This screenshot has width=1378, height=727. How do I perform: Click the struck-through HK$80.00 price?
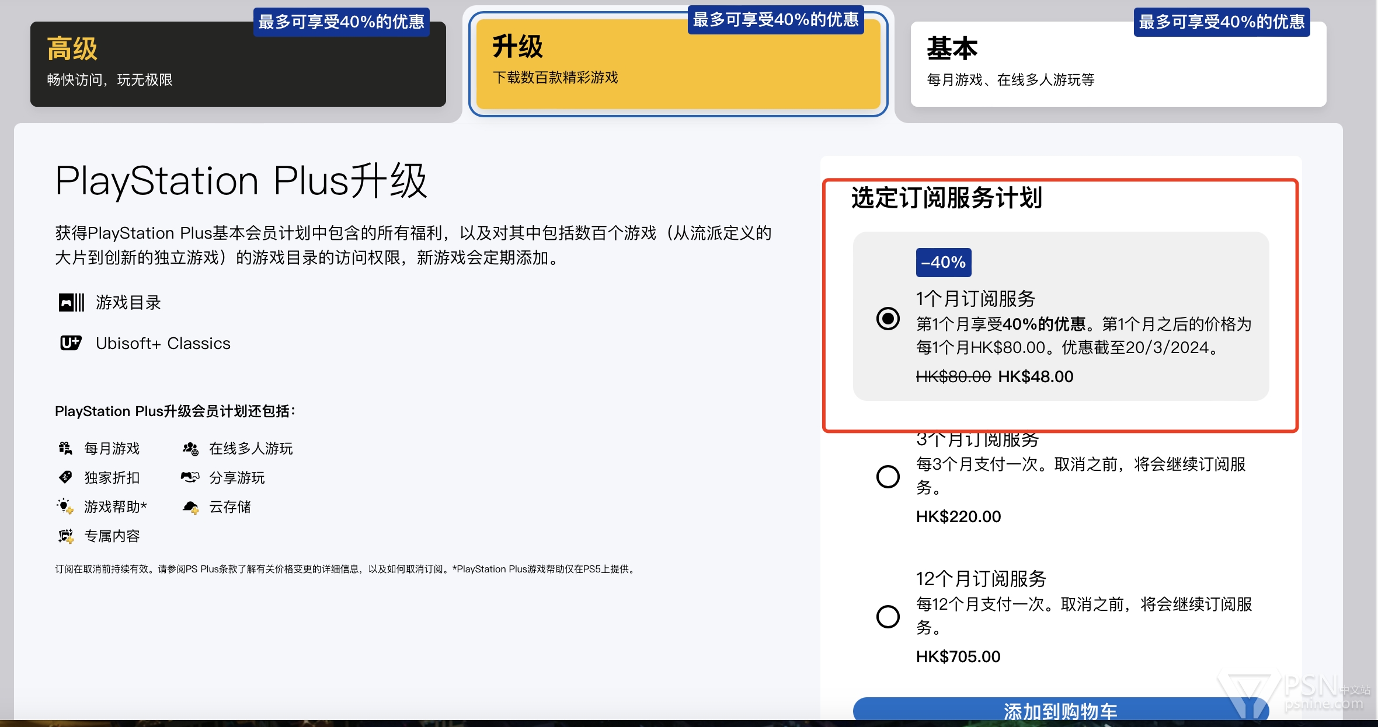(954, 376)
